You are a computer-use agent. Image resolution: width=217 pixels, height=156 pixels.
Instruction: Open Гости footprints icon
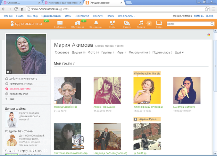(x=112, y=23)
